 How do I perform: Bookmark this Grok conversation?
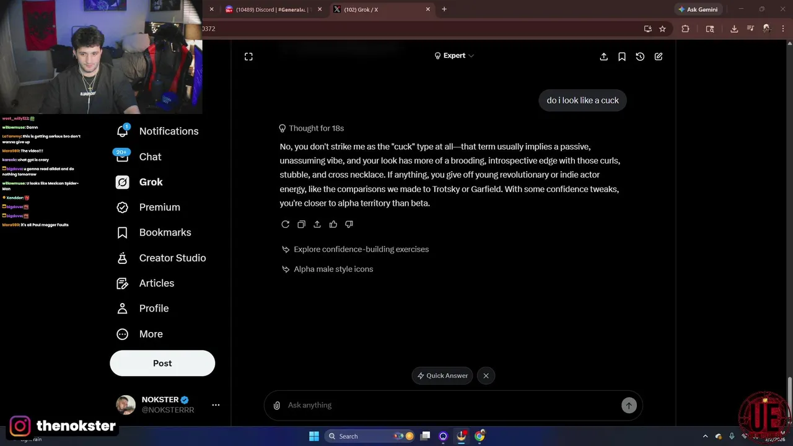[x=622, y=56]
